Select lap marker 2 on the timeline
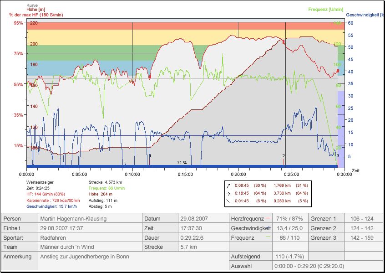385x273 pixels. click(x=284, y=156)
